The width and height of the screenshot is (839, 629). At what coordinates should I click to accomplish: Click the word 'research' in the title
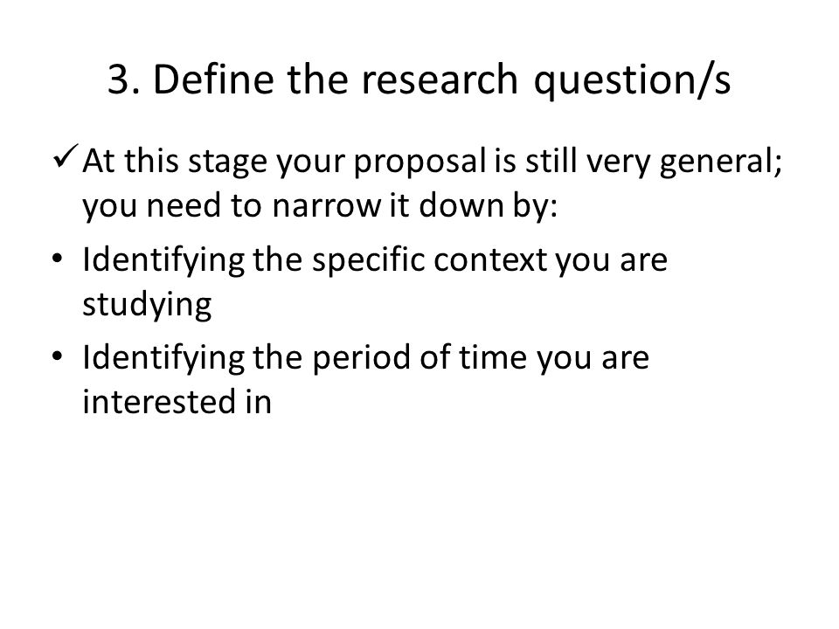point(440,80)
